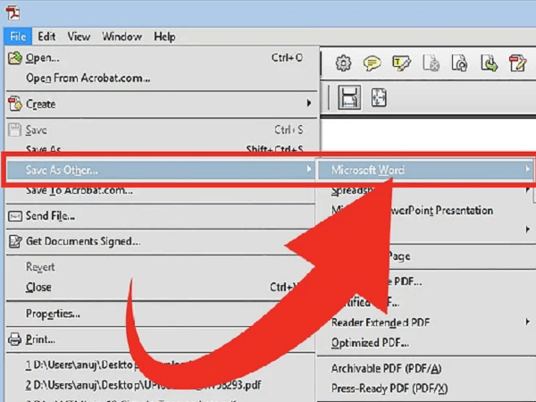This screenshot has height=402, width=536.
Task: Select Get Documents Signed menu entry
Action: point(82,241)
